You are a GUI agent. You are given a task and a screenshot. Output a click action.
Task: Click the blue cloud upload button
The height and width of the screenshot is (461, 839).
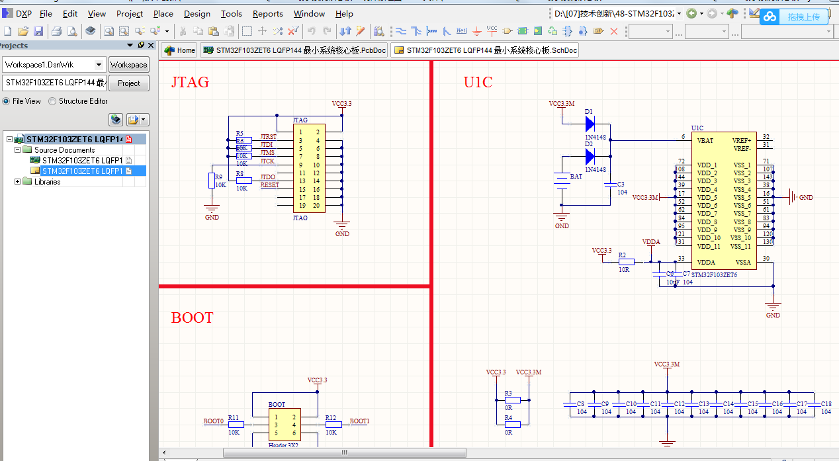click(794, 17)
